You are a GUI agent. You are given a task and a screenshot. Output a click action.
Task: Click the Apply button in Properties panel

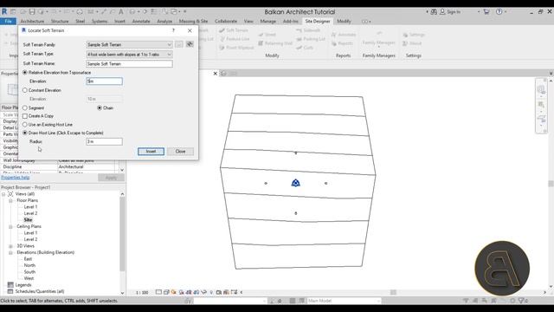pos(111,178)
